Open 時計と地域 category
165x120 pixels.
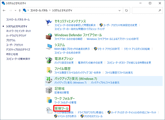(12, 54)
